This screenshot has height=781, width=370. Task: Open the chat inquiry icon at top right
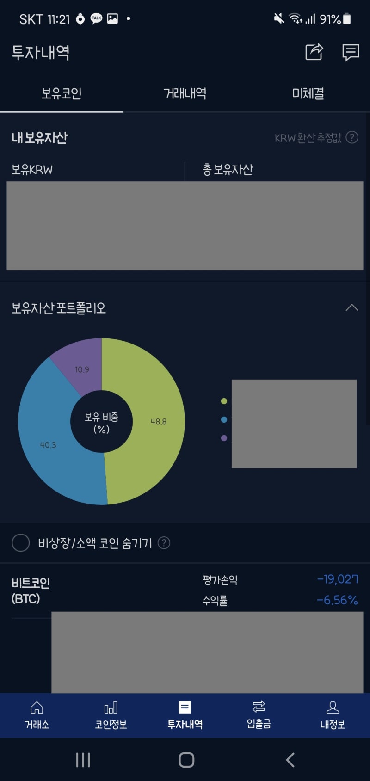click(x=350, y=53)
